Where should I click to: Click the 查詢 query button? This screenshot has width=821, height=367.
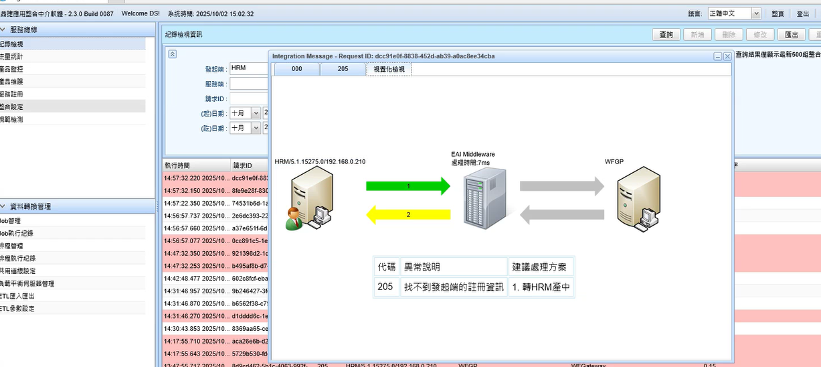(x=666, y=35)
